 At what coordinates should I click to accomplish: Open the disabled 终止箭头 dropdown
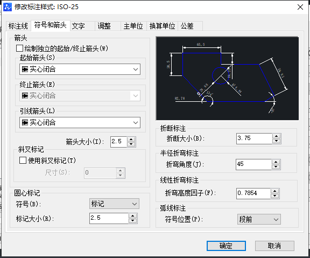pyautogui.click(x=80, y=96)
